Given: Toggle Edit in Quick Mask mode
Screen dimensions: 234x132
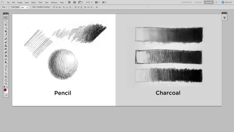Looking at the screenshot, I should point(6,95).
